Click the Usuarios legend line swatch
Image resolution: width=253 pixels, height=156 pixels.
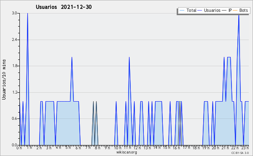[x=199, y=11]
